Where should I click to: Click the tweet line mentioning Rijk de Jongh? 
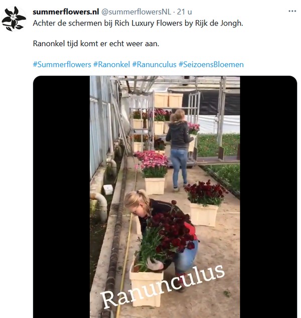tap(138, 23)
